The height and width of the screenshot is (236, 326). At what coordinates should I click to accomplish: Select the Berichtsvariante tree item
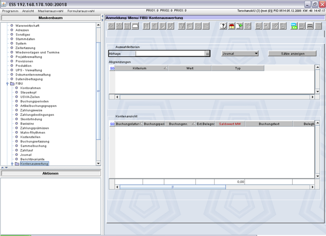tap(32, 159)
